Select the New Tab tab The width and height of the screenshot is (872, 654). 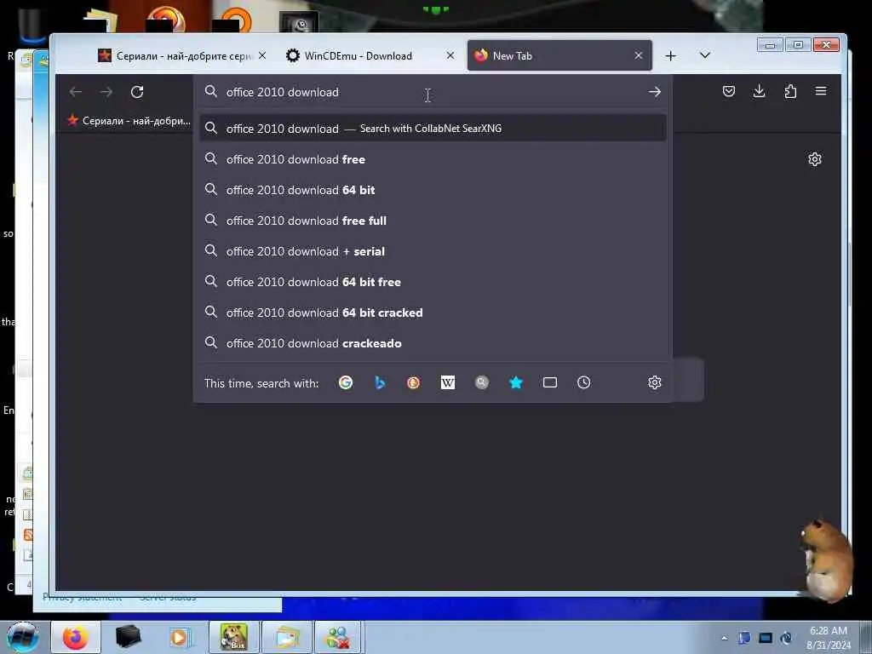[x=559, y=55]
